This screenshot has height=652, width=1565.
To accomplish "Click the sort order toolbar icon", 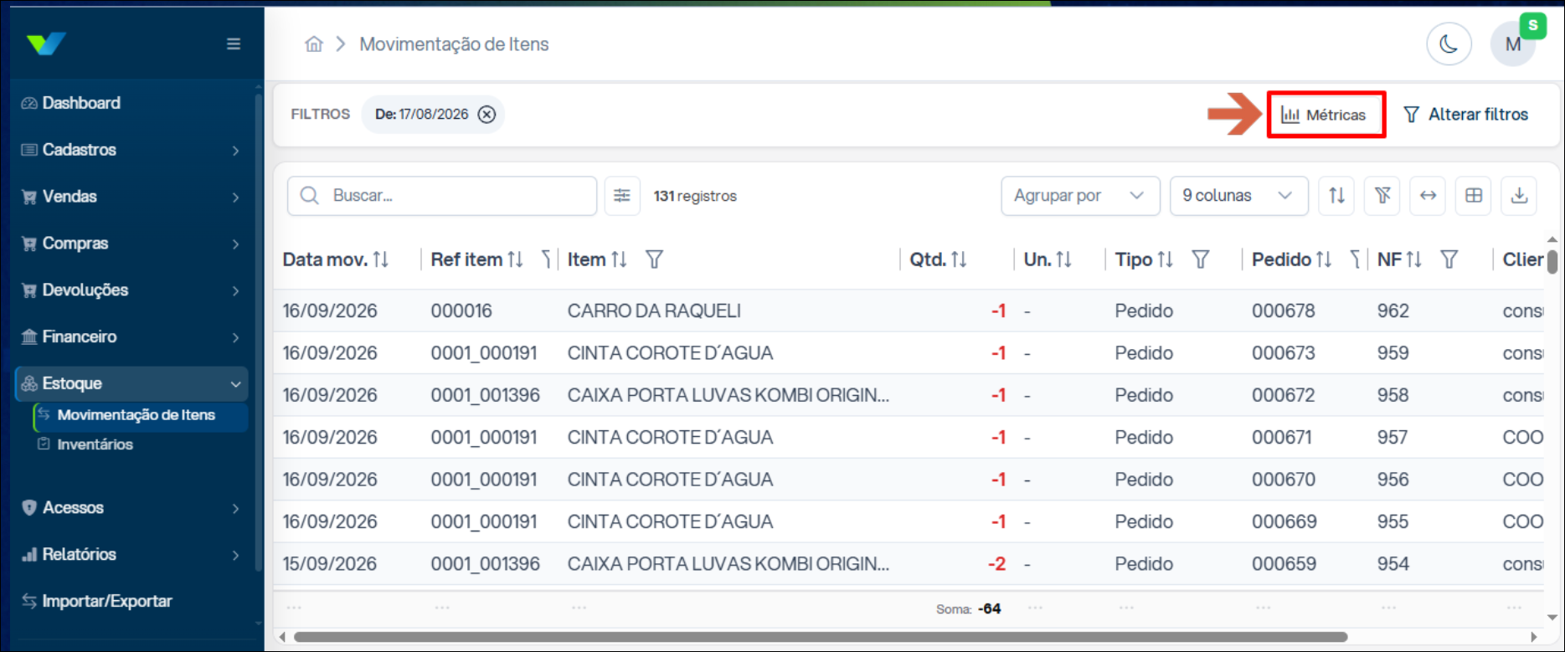I will [x=1336, y=196].
